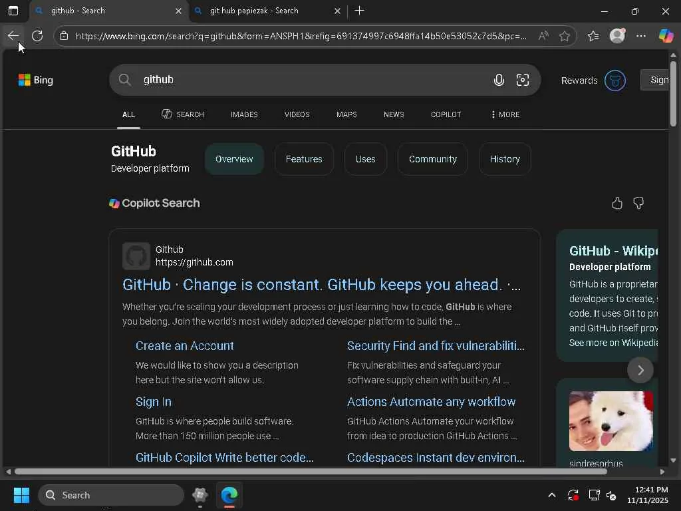Image resolution: width=681 pixels, height=511 pixels.
Task: Close the 'github - Search' tab
Action: tap(178, 11)
